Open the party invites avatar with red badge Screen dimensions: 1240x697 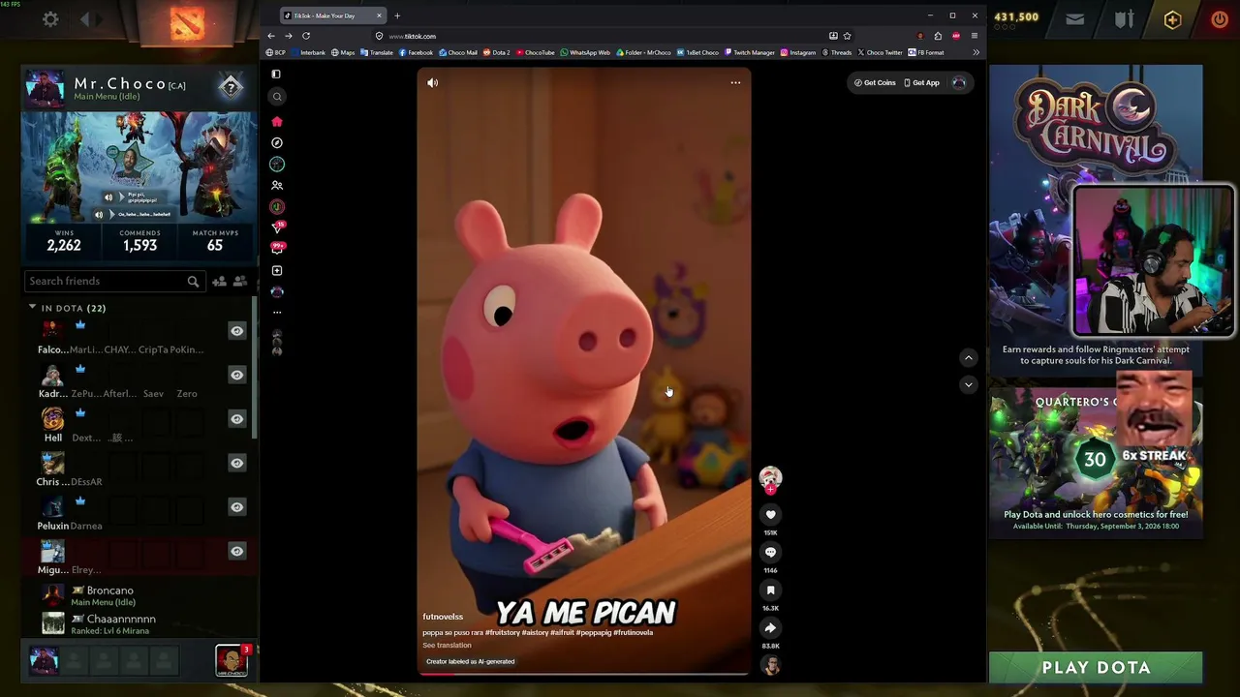(231, 660)
